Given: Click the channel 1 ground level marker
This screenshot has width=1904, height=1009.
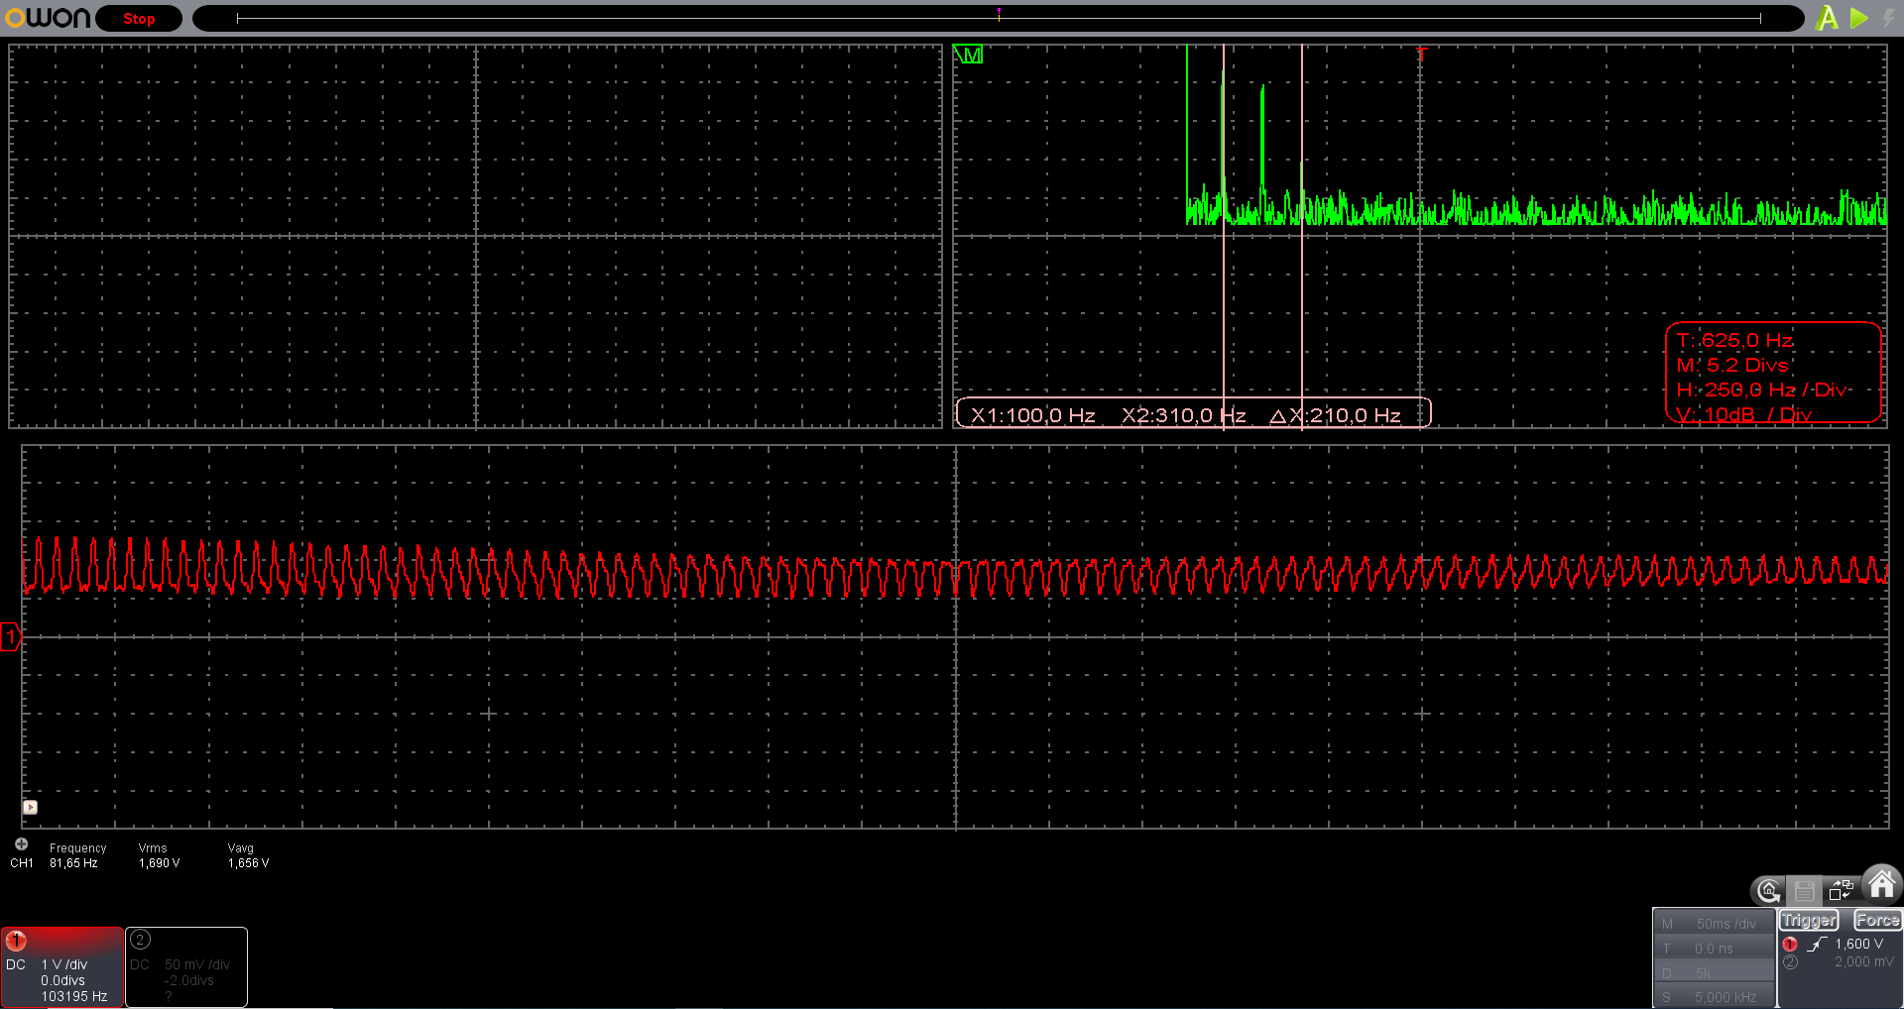Looking at the screenshot, I should pos(11,636).
